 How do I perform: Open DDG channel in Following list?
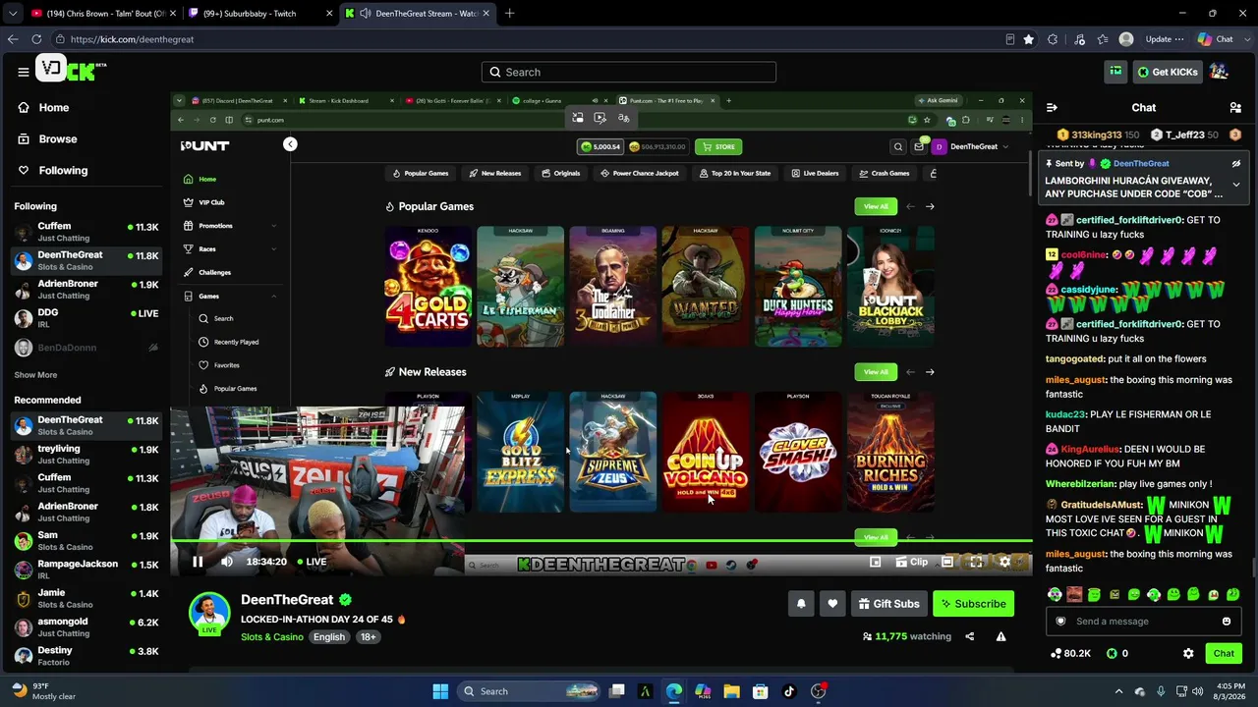[x=86, y=318]
